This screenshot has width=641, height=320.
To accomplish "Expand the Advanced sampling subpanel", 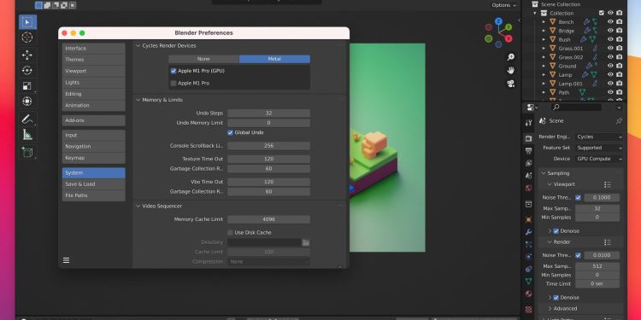I will [x=550, y=309].
